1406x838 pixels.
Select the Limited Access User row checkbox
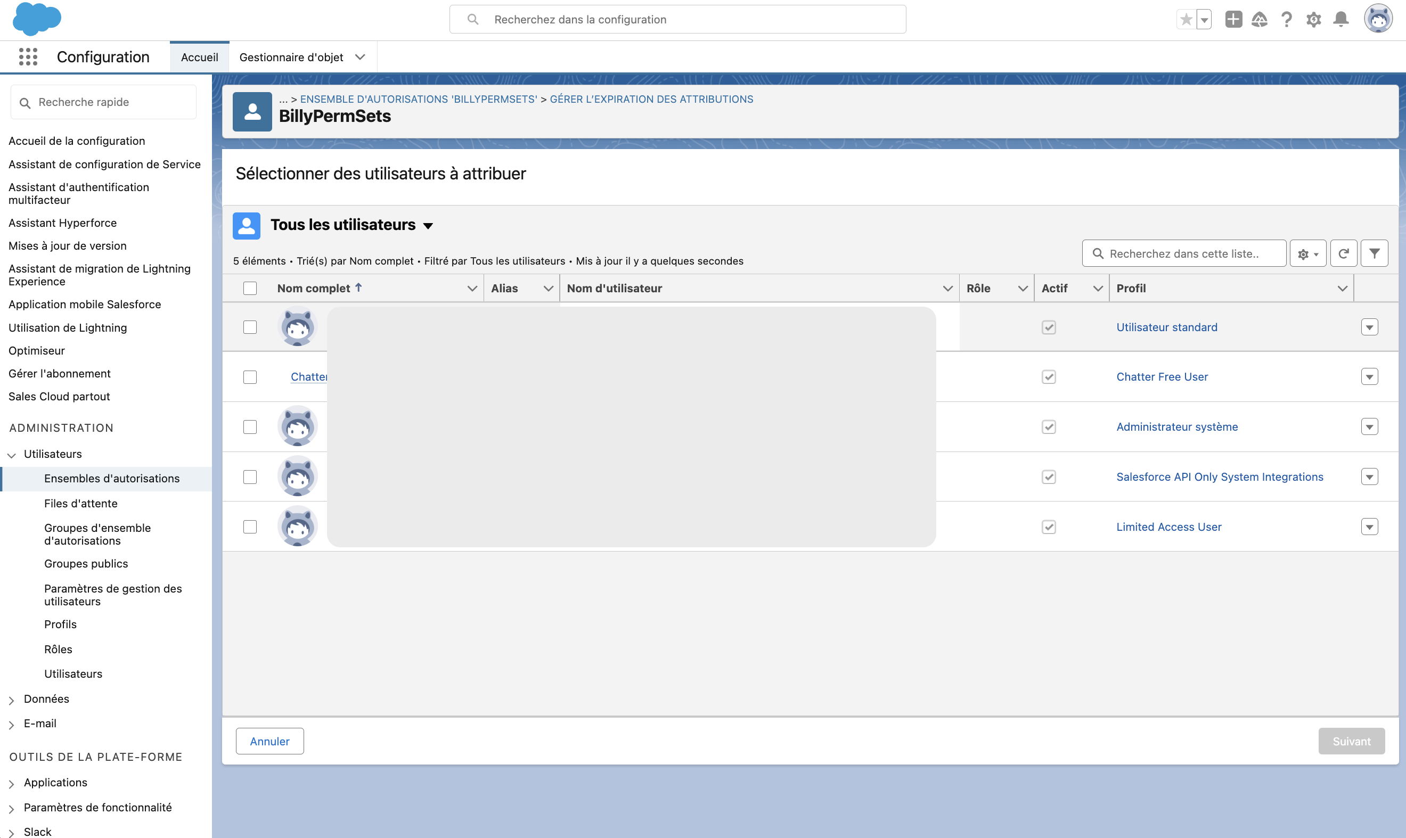point(250,527)
